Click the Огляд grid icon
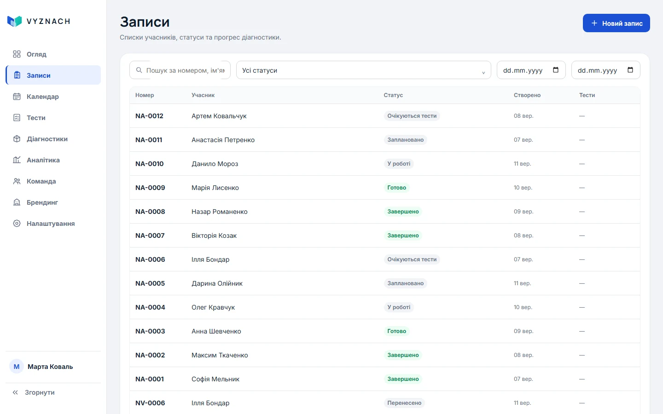 tap(17, 54)
